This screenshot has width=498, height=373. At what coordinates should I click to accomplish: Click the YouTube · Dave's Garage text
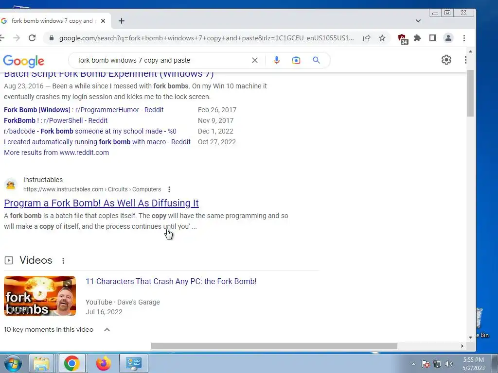pyautogui.click(x=123, y=302)
